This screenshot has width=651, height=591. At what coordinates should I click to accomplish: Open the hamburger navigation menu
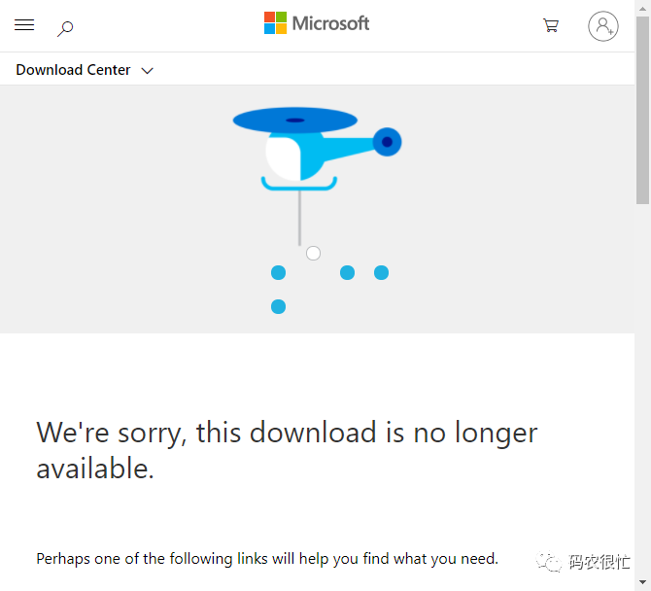pos(24,25)
